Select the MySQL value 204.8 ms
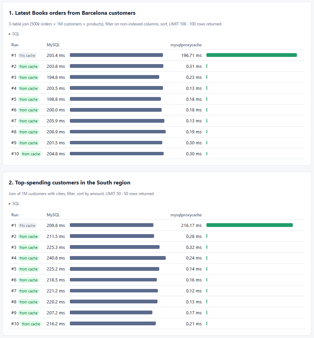Viewport: 314px width, 338px height. point(56,154)
